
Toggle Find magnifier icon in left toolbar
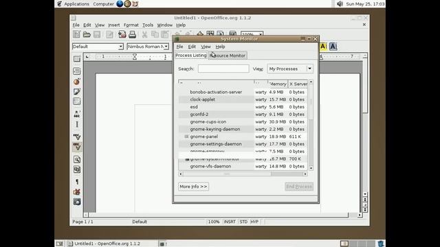76,159
